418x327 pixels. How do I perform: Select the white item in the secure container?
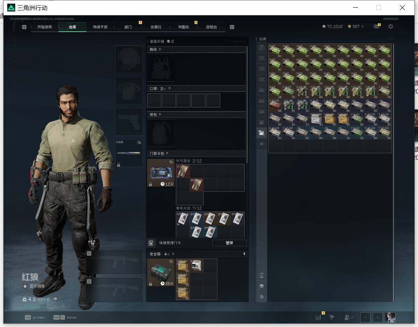pyautogui.click(x=197, y=265)
